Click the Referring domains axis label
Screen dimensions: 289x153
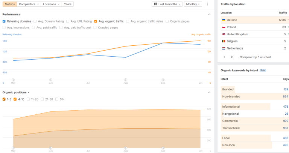[12, 34]
